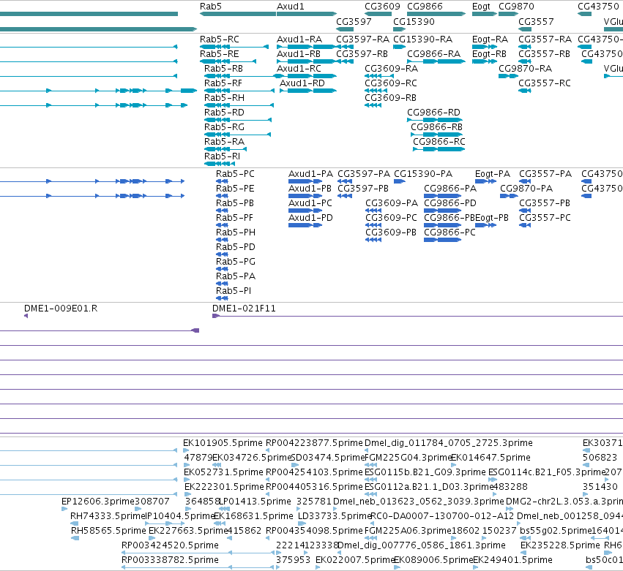Screen dimensions: 623x571
Task: Click transcript Axud1-RD
Action: click(x=302, y=83)
